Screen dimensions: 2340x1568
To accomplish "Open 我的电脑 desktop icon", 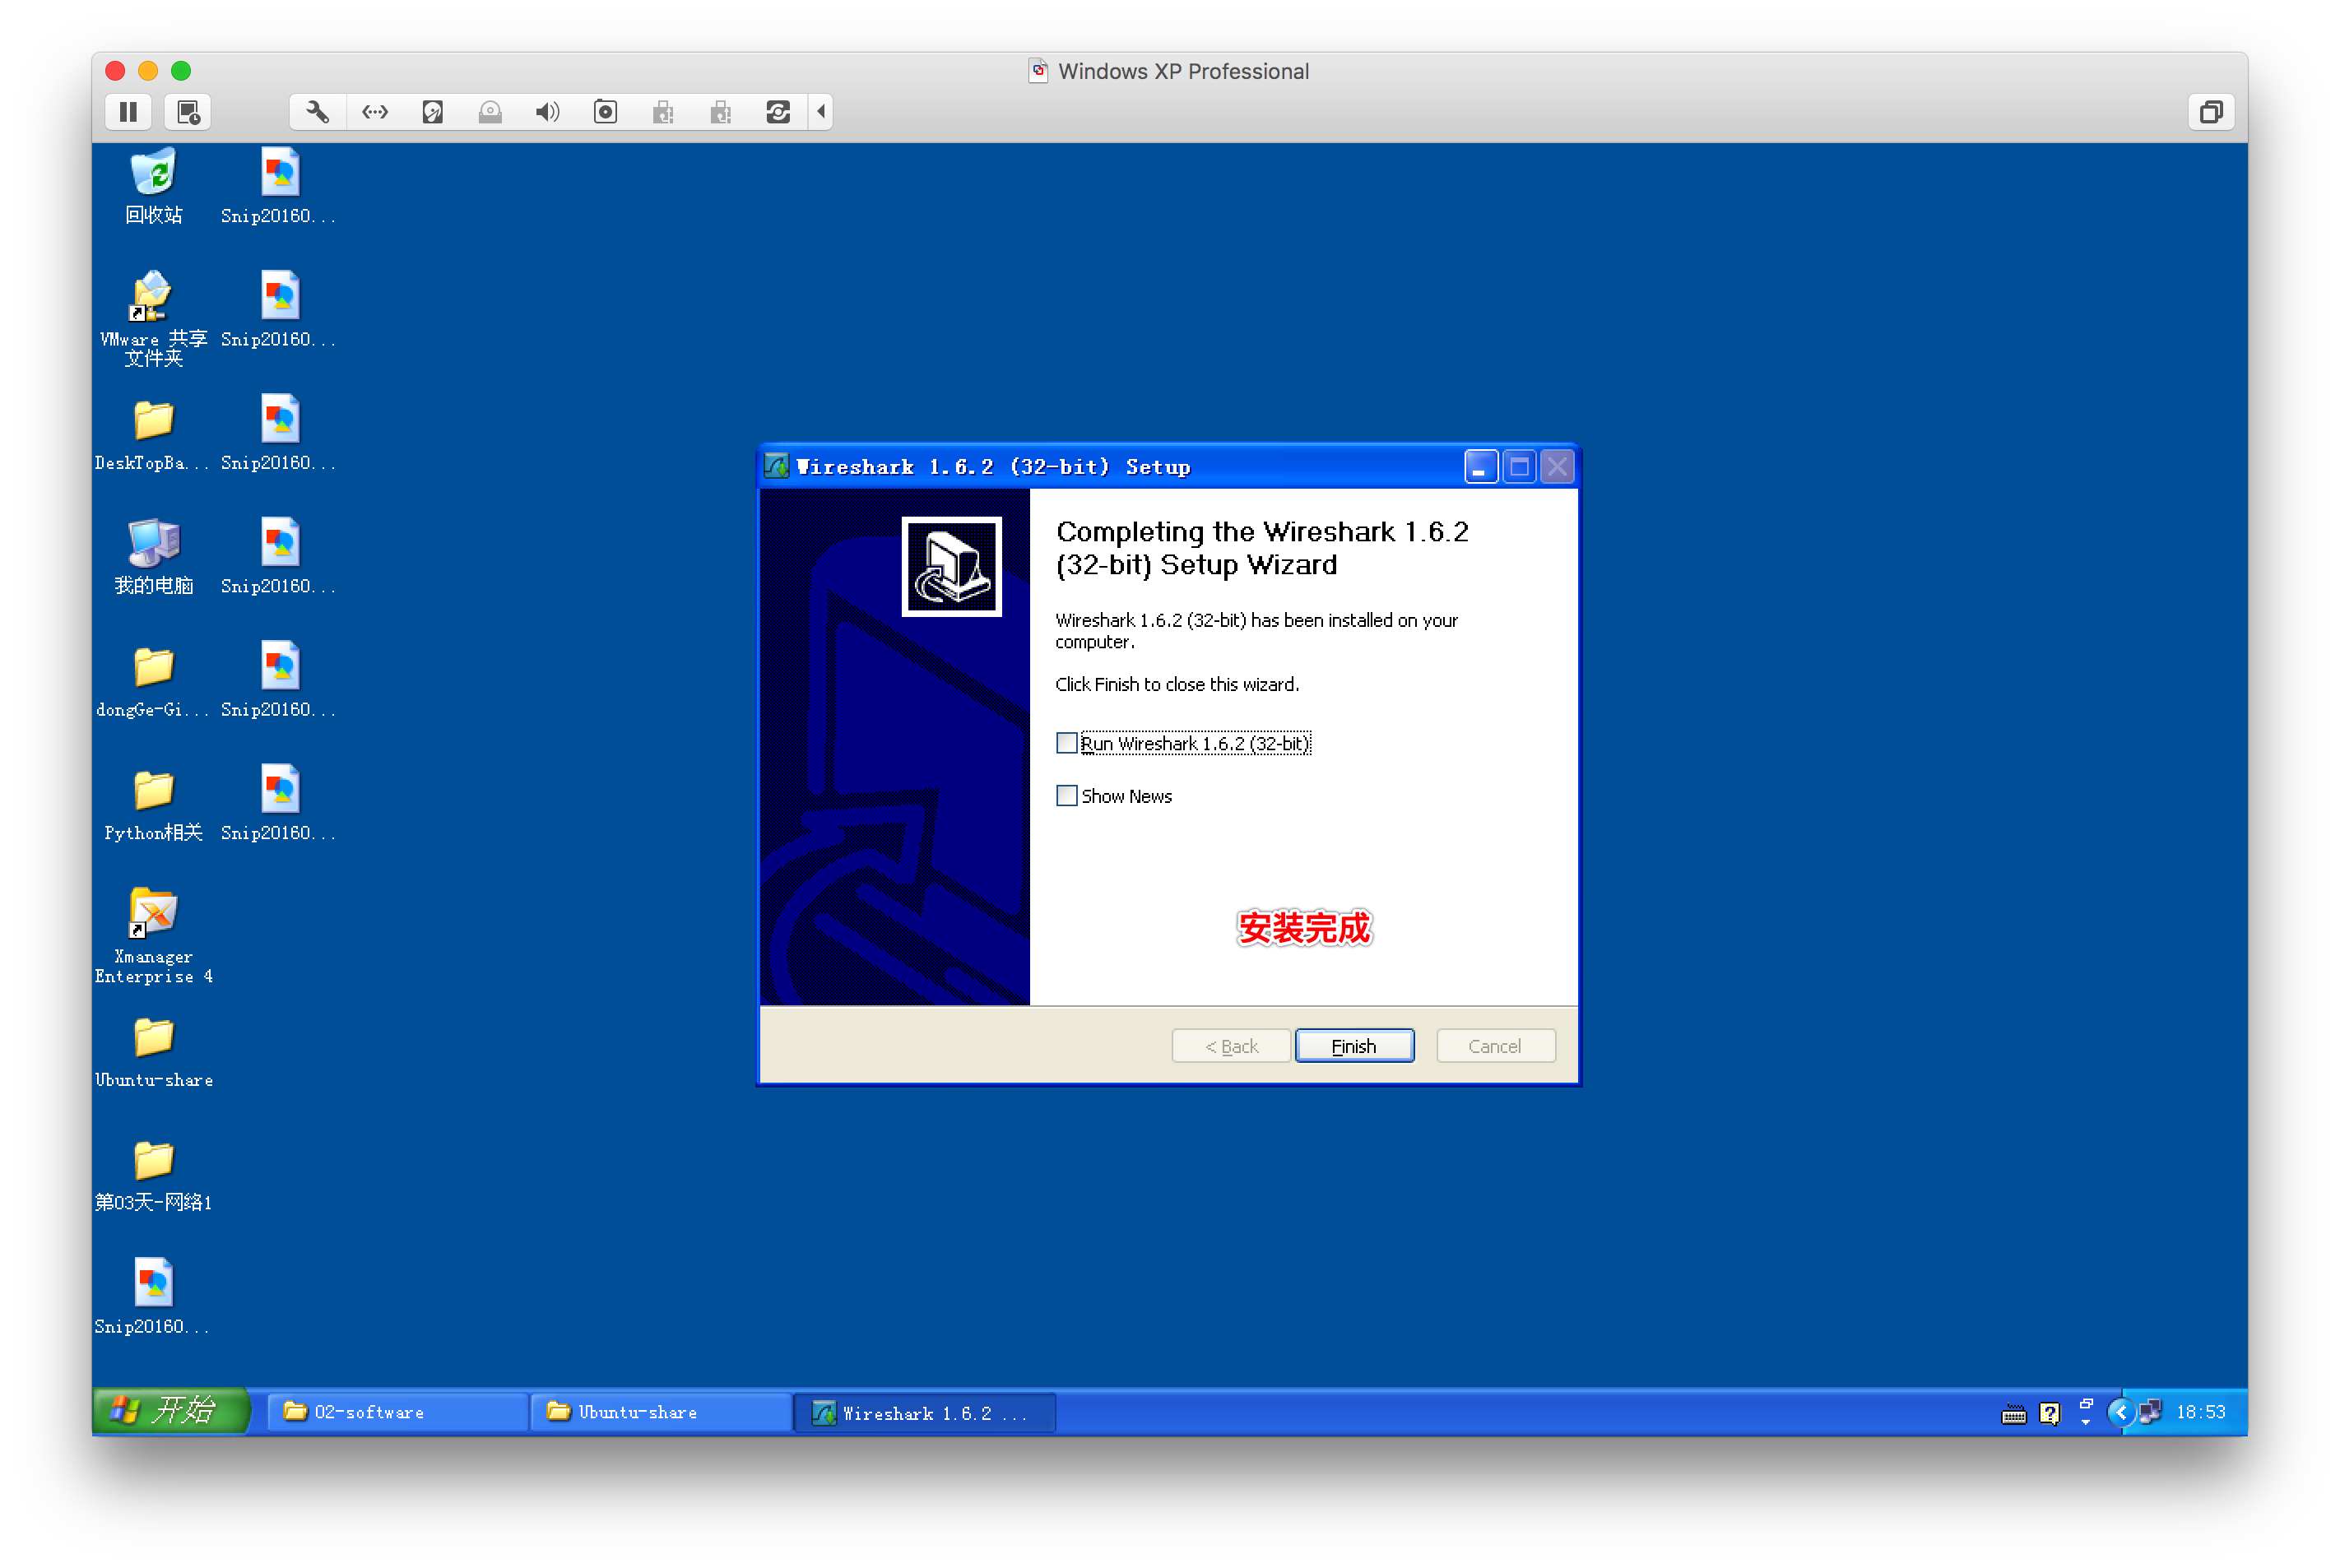I will 153,544.
